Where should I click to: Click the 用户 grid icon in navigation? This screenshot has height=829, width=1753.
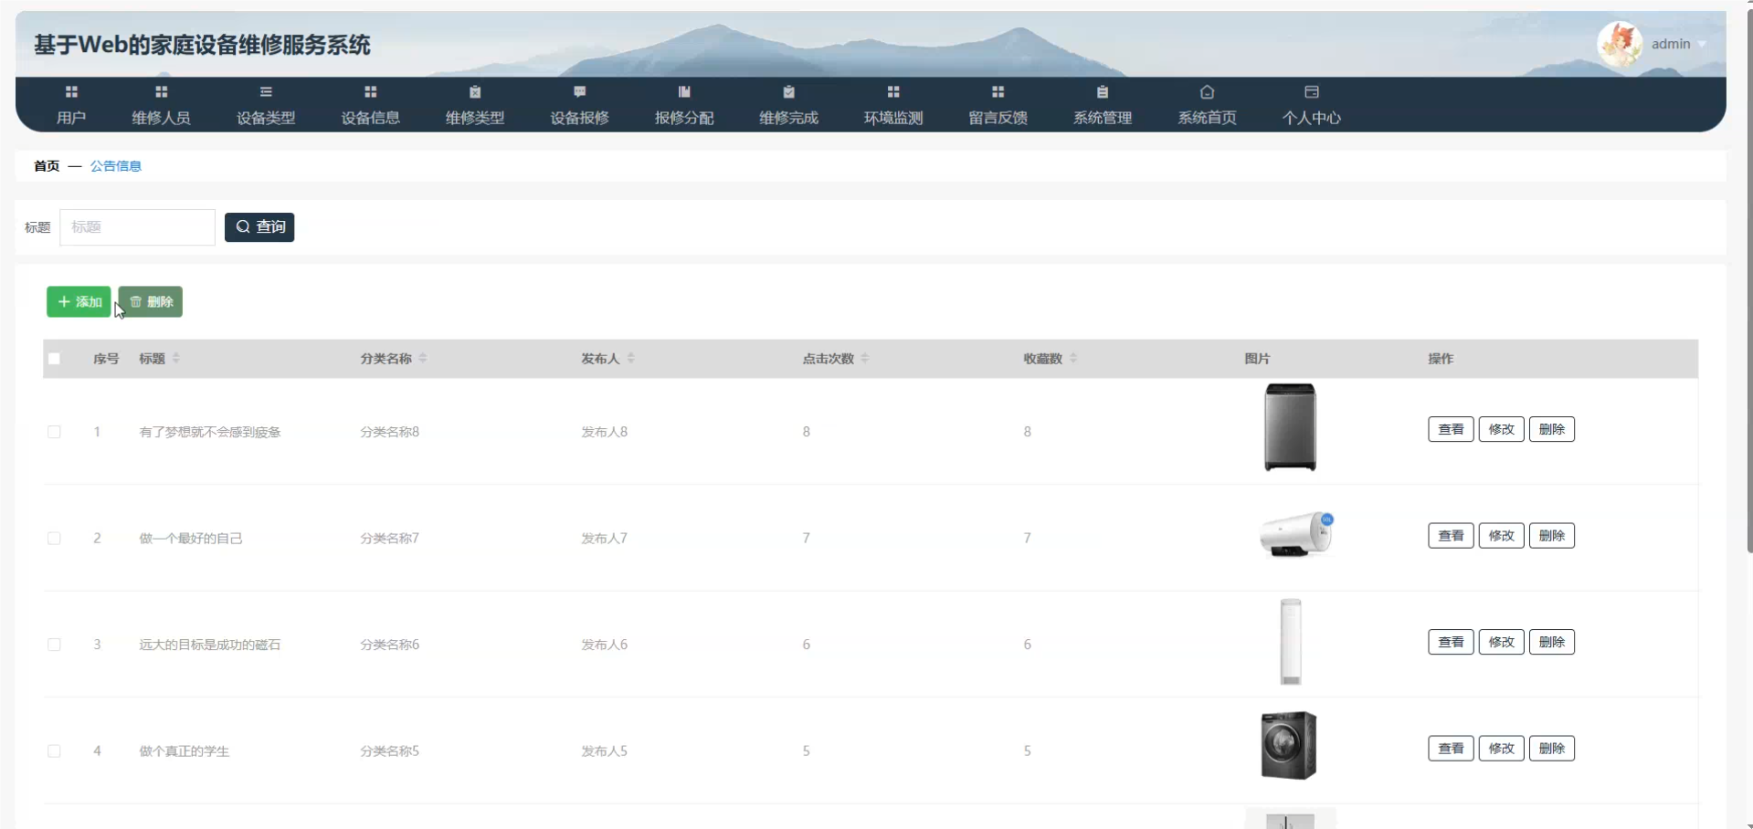(71, 91)
